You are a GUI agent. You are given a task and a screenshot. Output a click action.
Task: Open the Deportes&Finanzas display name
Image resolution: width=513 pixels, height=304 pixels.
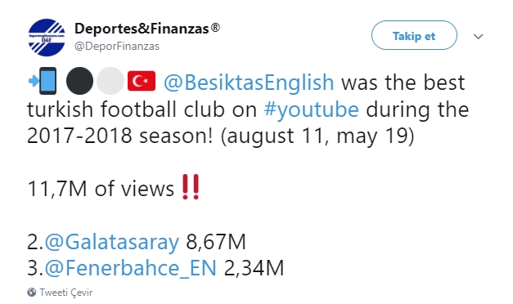142,29
